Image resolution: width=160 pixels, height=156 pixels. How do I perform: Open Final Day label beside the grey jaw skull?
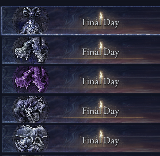pyautogui.click(x=101, y=52)
